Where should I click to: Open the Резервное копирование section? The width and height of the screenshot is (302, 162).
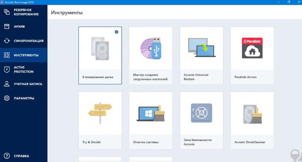coord(24,12)
